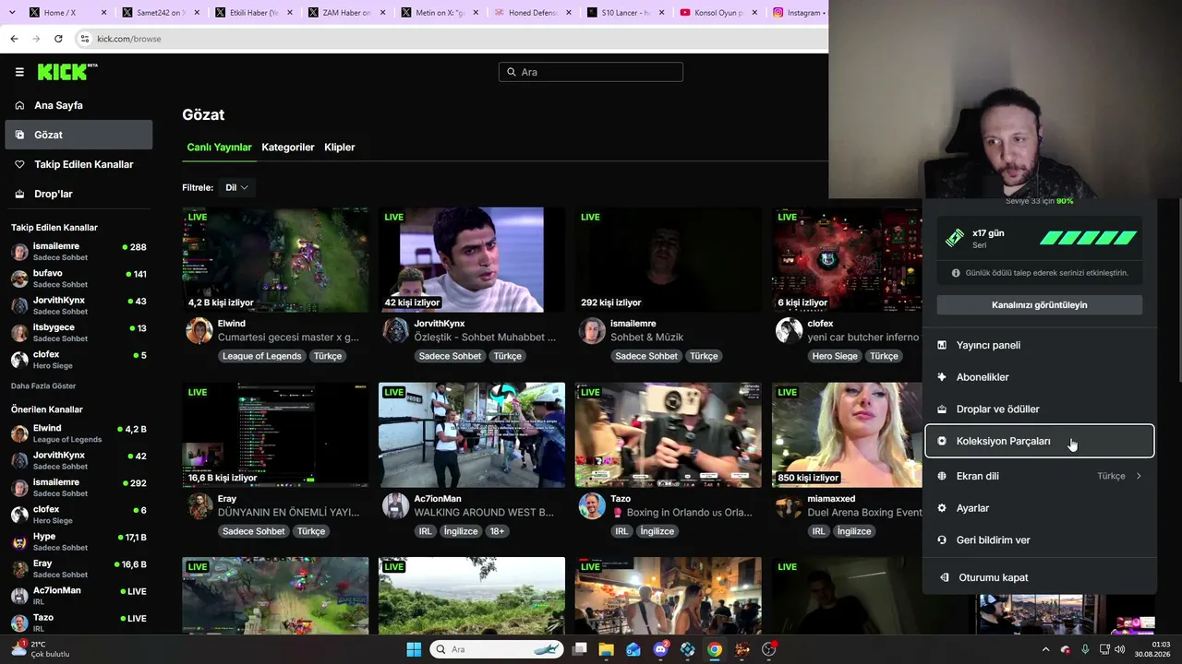Click the Windows taskbar Ara search box

(x=498, y=649)
